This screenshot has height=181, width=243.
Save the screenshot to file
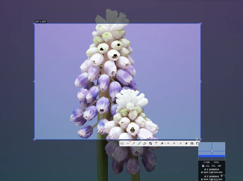[192, 143]
